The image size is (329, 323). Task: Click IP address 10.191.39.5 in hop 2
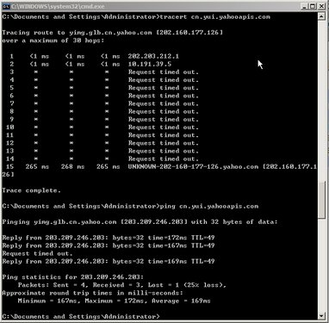(x=150, y=64)
